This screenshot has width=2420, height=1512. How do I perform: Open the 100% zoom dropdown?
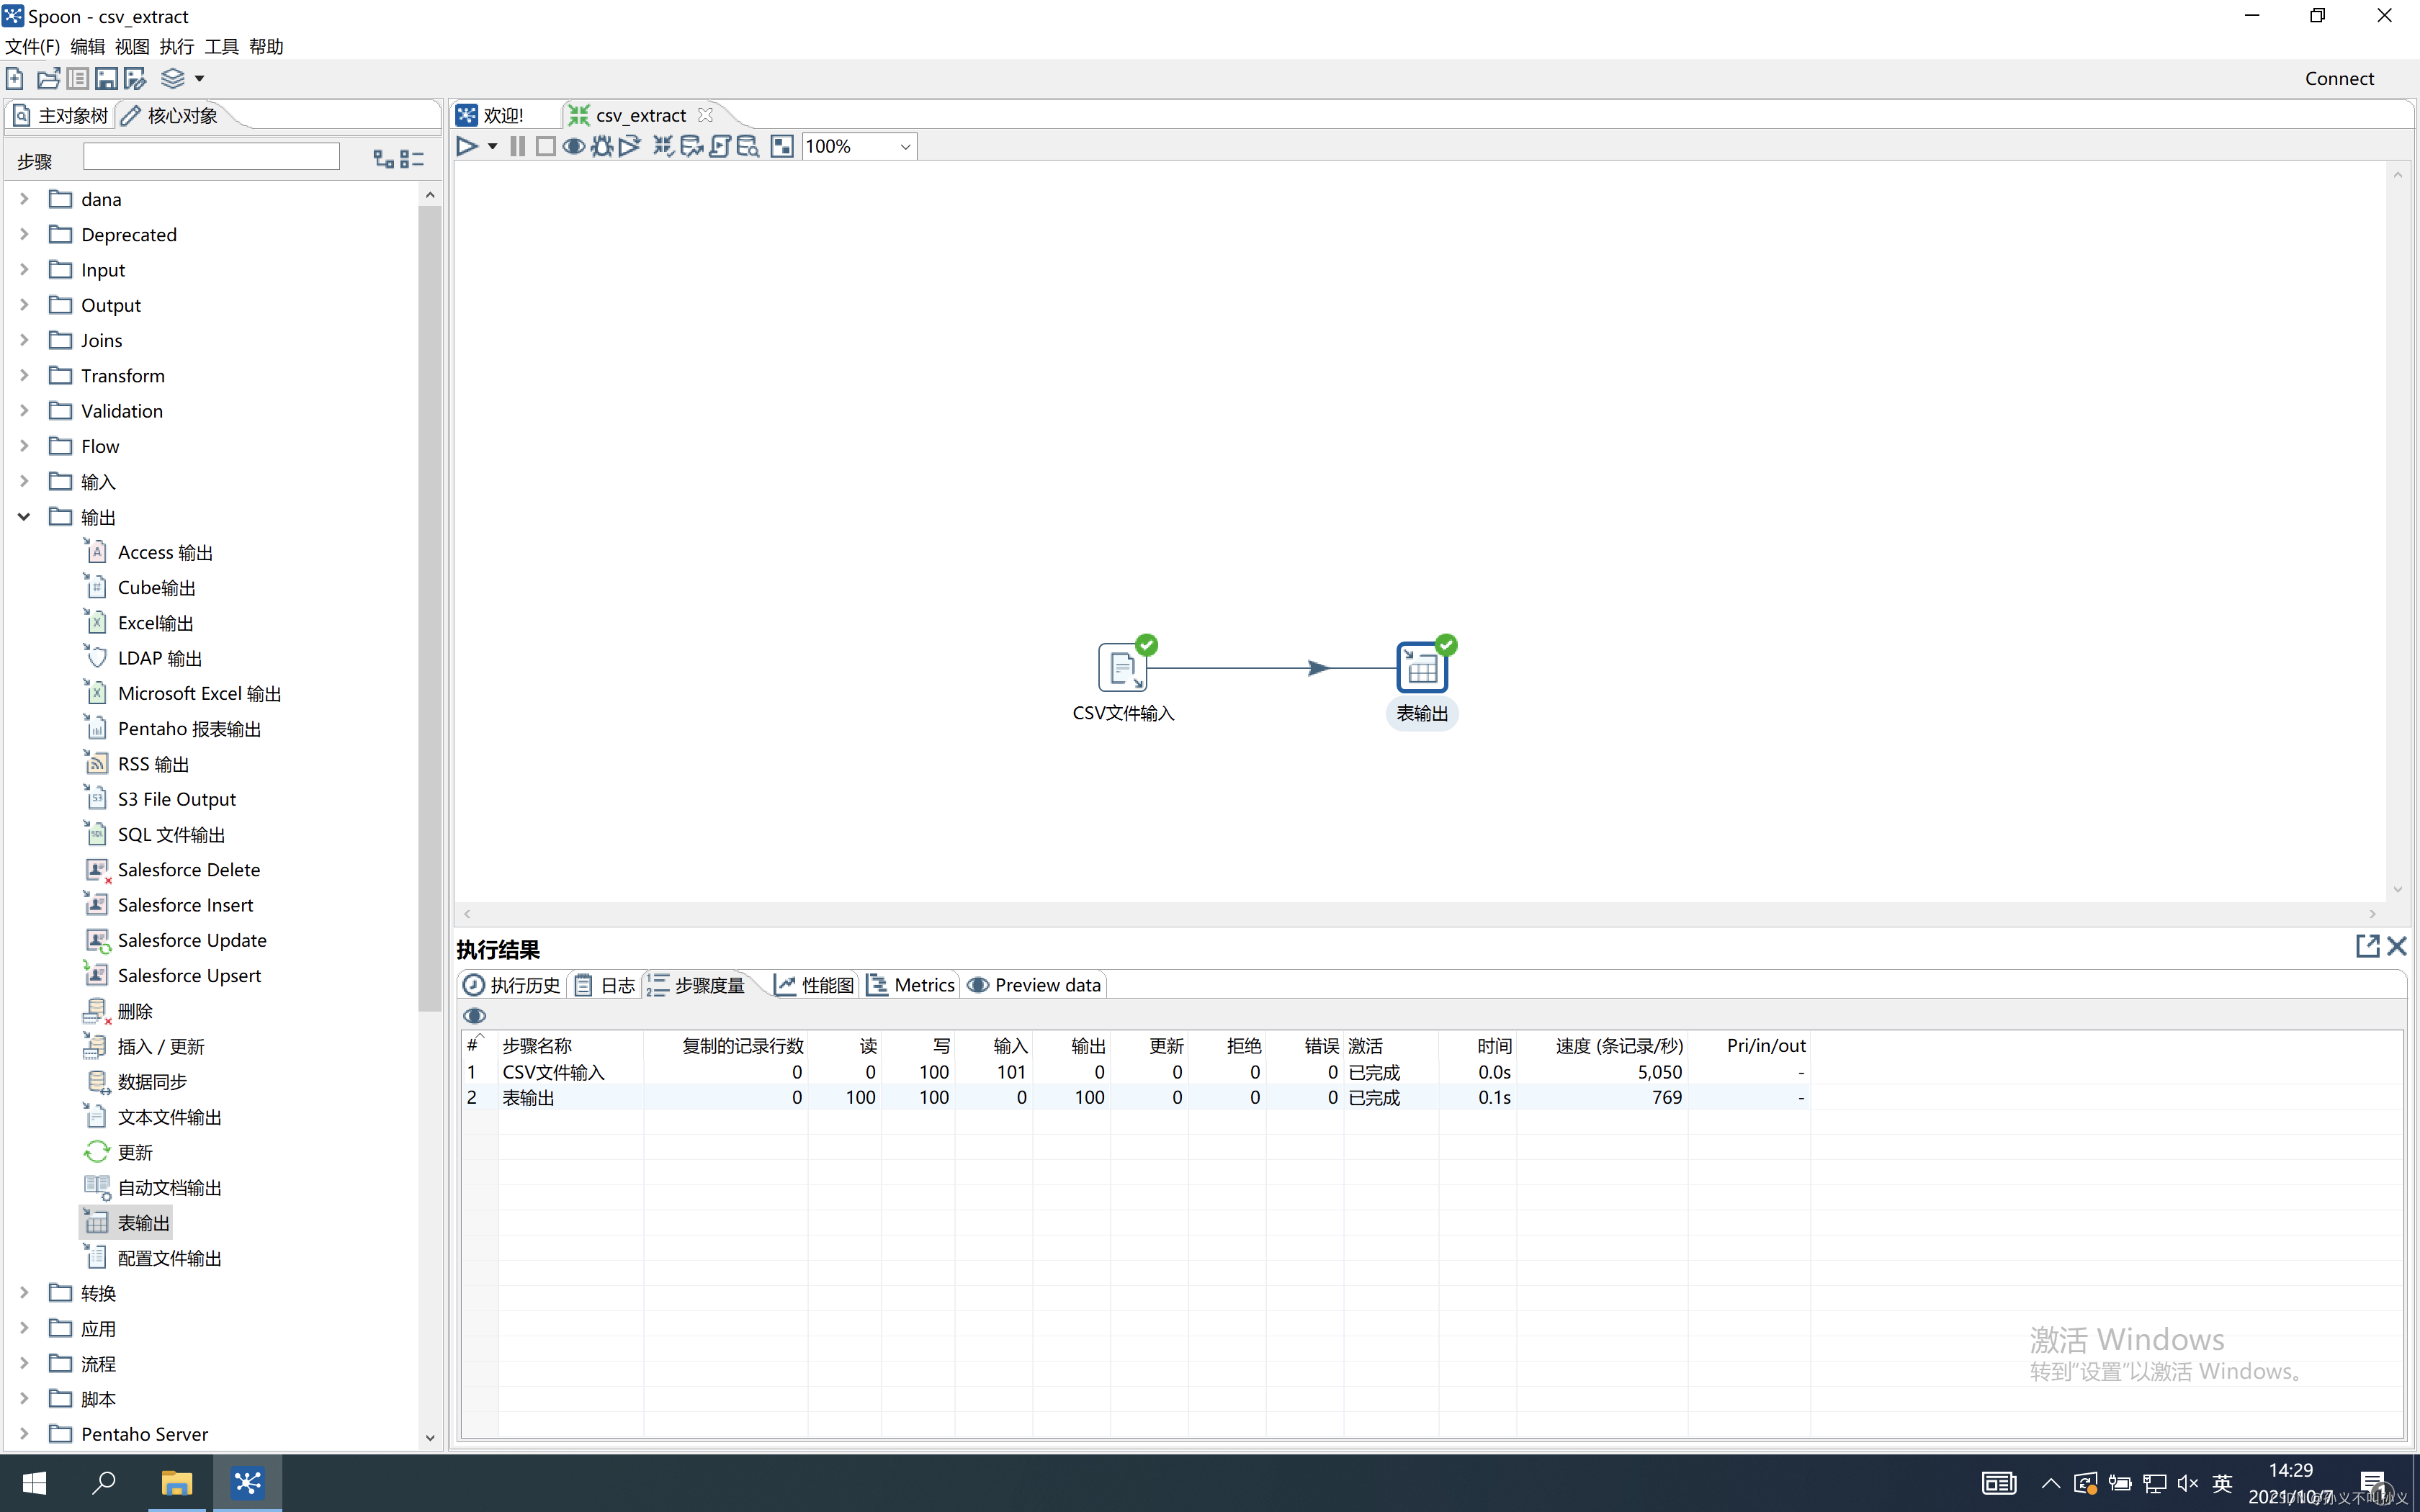point(905,147)
